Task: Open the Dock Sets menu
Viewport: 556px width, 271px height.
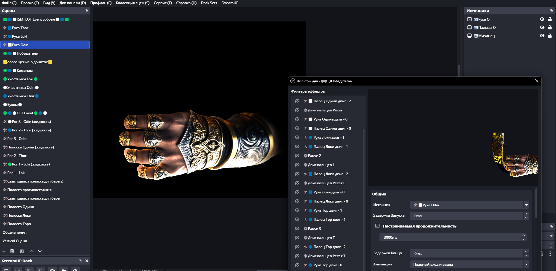Action: [x=209, y=3]
